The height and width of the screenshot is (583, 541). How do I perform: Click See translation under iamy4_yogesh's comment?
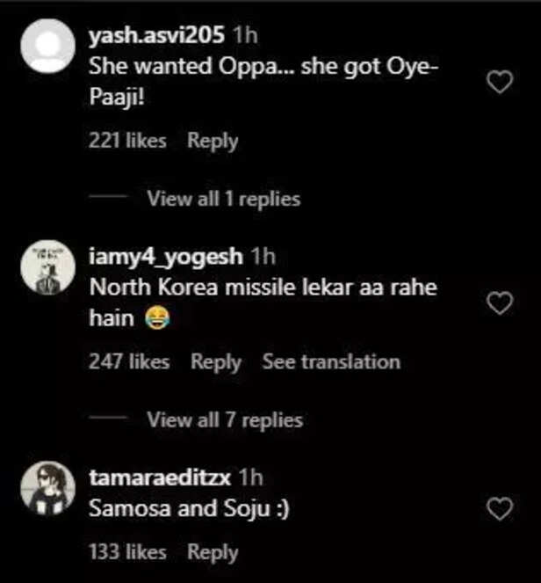click(331, 361)
